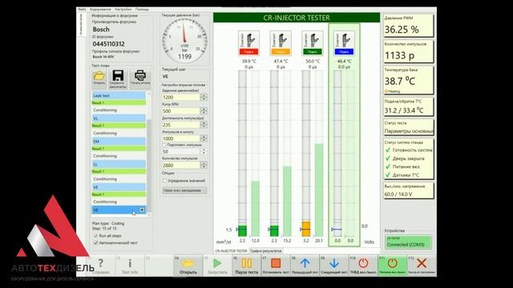Stop test with Остановить тест button
The image size is (513, 288).
coord(276,266)
